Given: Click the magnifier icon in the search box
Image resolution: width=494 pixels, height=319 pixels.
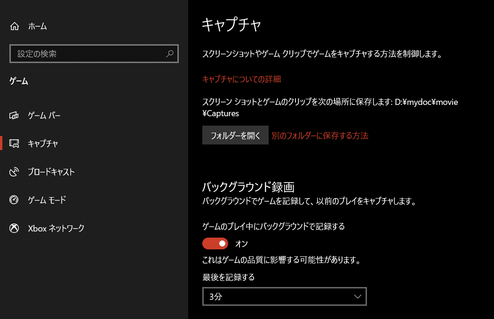Looking at the screenshot, I should (x=169, y=54).
